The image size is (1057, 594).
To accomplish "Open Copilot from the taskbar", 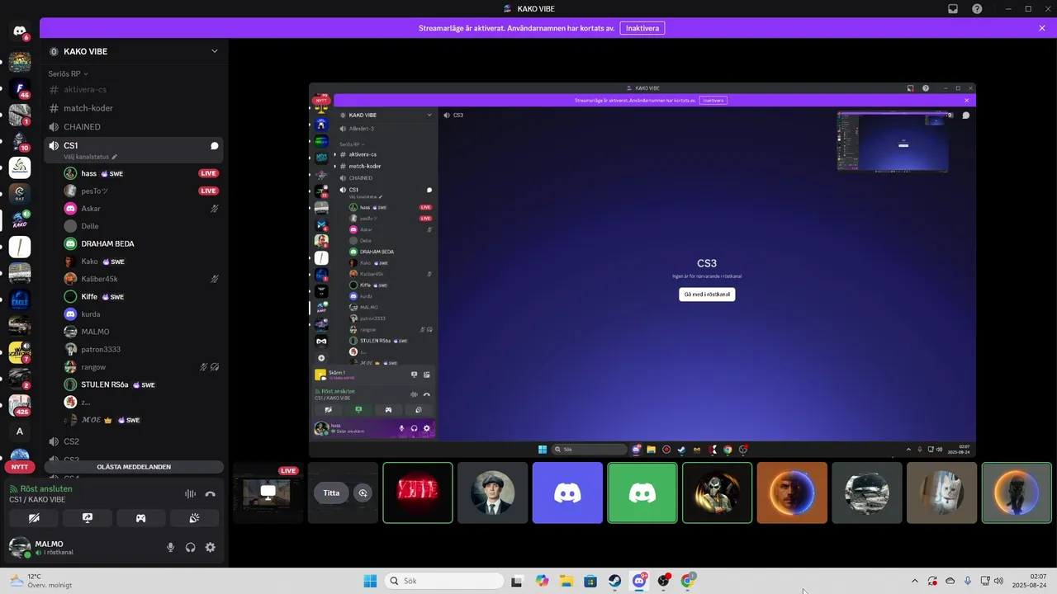I will coord(542,581).
